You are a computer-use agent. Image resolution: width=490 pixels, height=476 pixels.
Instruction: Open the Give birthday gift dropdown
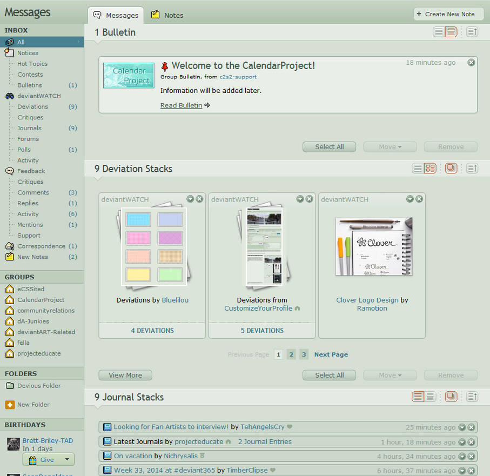pyautogui.click(x=67, y=460)
